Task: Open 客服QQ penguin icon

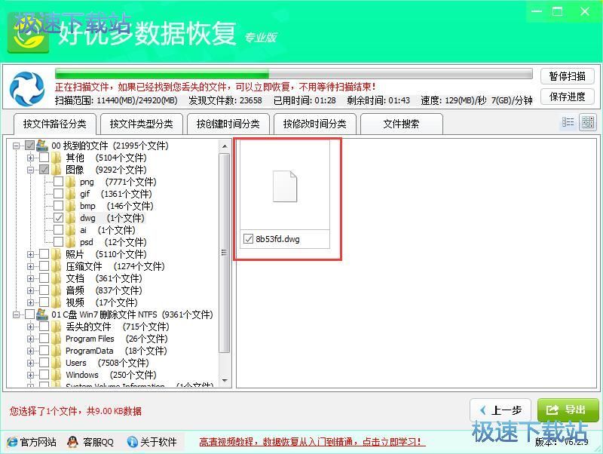Action: [72, 442]
